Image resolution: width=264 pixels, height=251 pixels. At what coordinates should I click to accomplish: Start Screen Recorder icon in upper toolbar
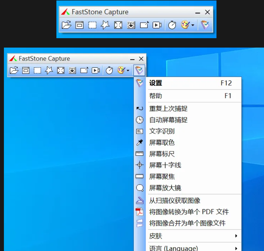pos(157,25)
